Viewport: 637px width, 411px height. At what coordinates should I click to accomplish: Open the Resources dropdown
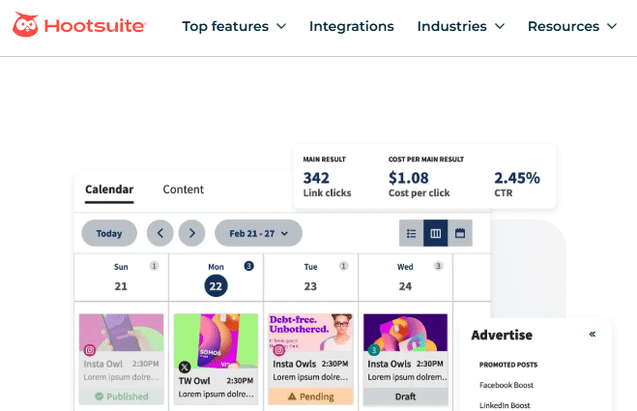point(572,26)
